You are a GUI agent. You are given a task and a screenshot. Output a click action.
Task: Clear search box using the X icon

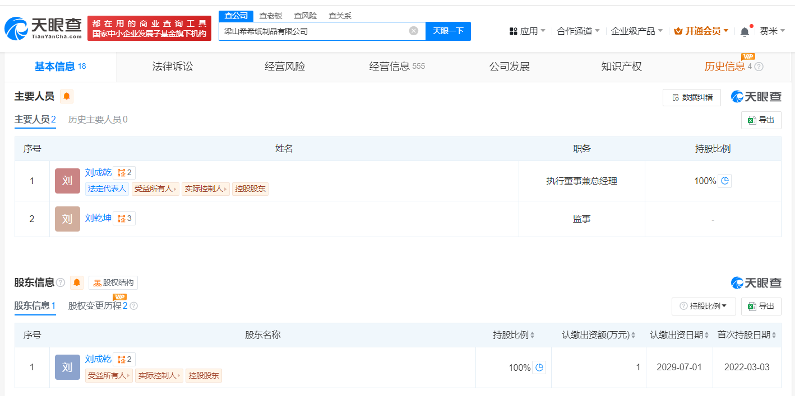pyautogui.click(x=414, y=31)
